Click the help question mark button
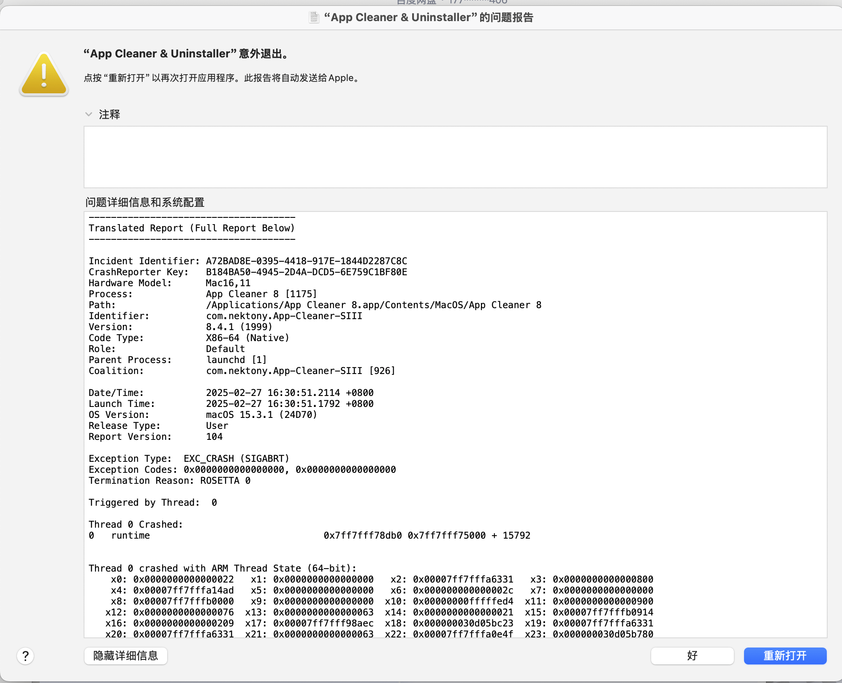The width and height of the screenshot is (842, 683). (x=25, y=656)
